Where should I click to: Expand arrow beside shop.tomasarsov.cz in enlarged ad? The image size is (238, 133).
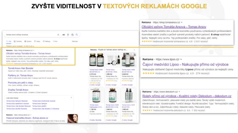(182, 22)
